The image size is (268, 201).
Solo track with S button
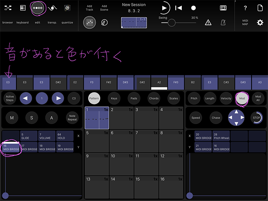click(x=32, y=118)
